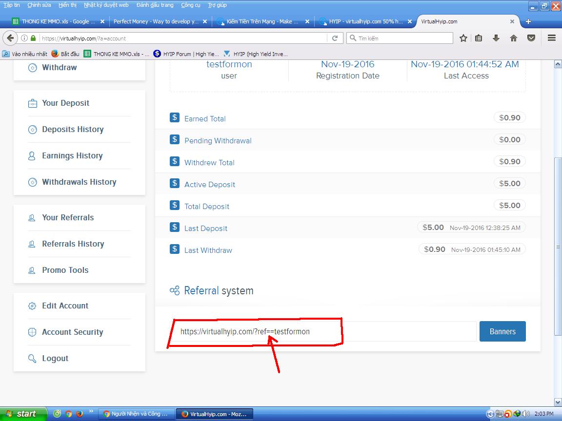This screenshot has height=421, width=562.
Task: View Your Referrals page
Action: click(68, 217)
